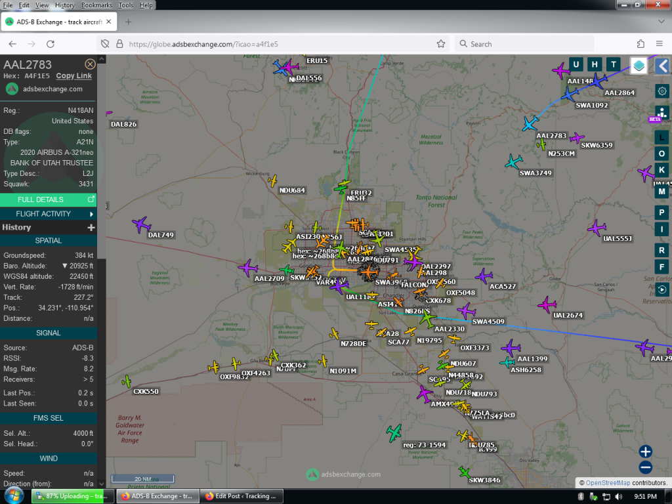The image size is (672, 504).
Task: Toggle the T map button
Action: click(614, 64)
